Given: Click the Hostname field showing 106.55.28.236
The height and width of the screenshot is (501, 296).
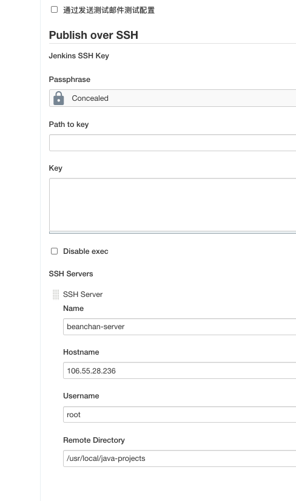Looking at the screenshot, I should tap(180, 370).
